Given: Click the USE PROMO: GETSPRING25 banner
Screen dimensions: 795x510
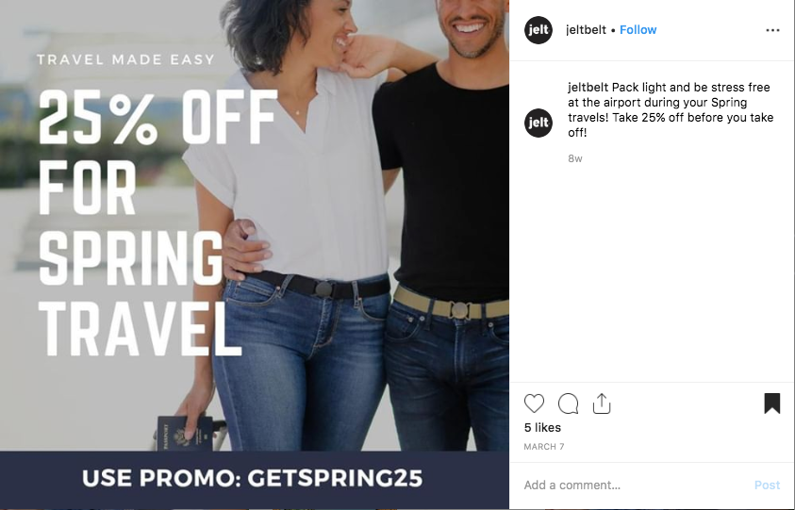Looking at the screenshot, I should click(x=255, y=479).
